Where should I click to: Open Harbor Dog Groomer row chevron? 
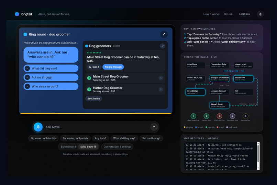(161, 90)
